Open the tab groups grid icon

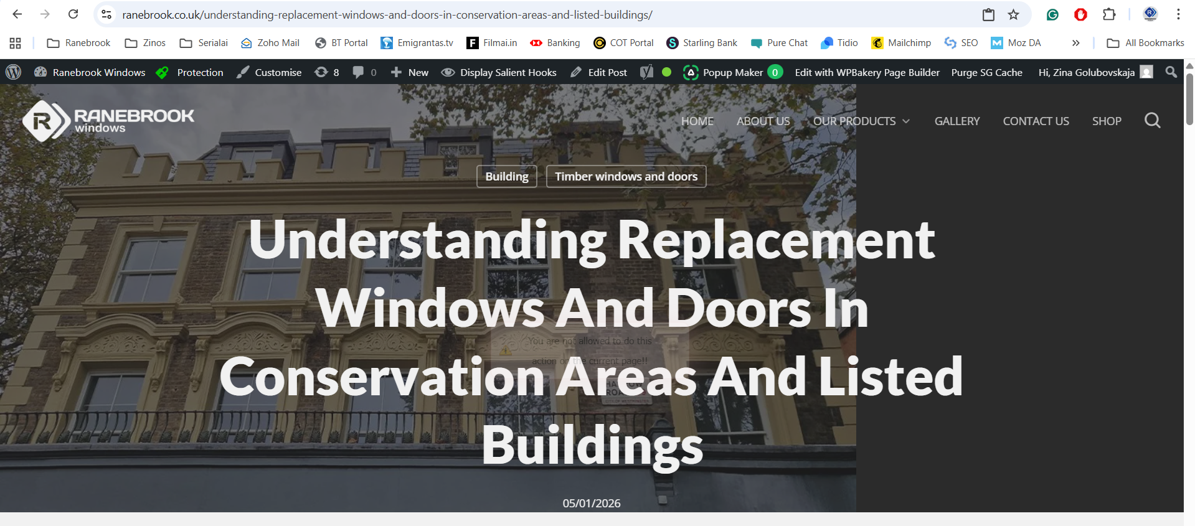pyautogui.click(x=16, y=43)
